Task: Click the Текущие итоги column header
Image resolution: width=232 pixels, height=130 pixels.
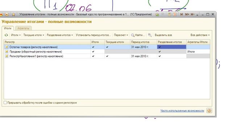Action: click(117, 42)
